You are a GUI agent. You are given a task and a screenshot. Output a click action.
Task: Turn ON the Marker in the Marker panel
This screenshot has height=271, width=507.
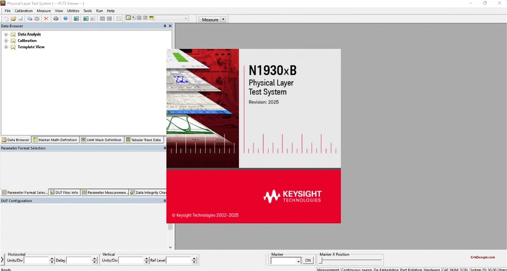click(x=308, y=260)
